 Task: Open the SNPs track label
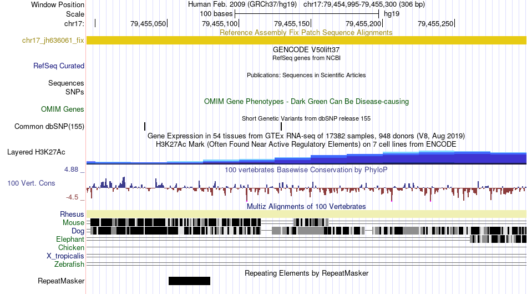point(75,92)
